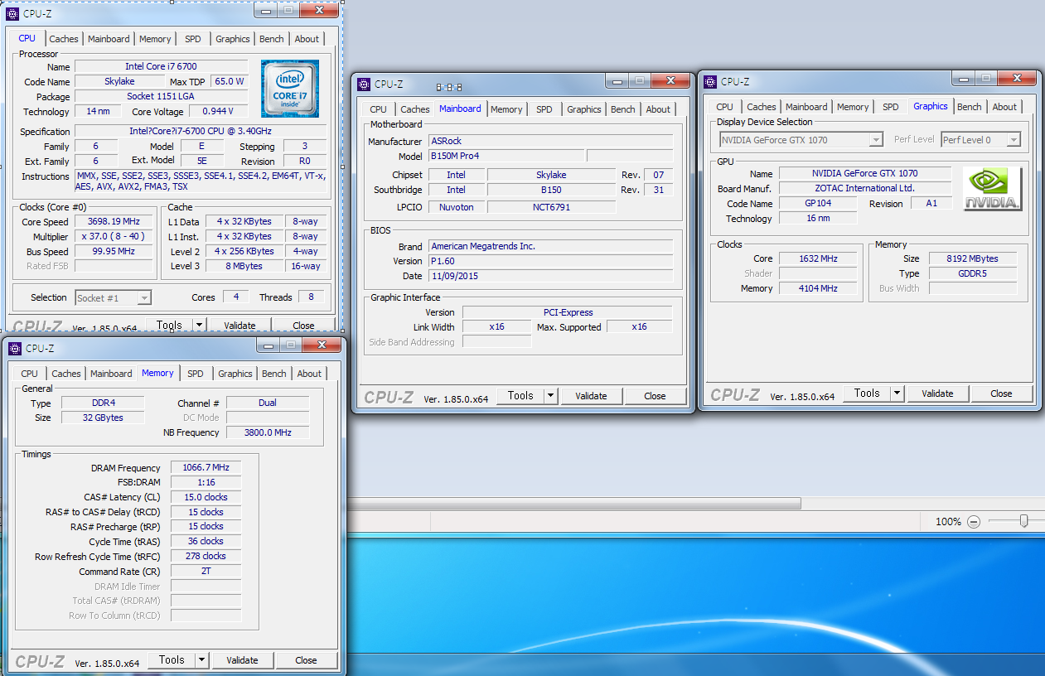Click the NB Frequency value "3800.0 MHz"
1045x676 pixels.
(x=268, y=432)
